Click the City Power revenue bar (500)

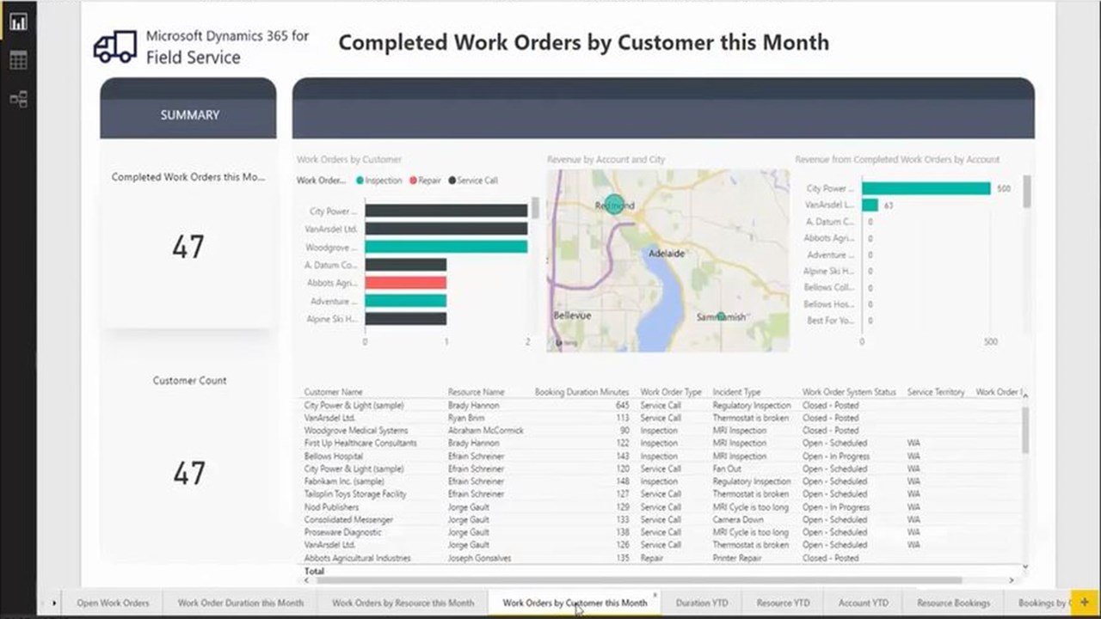tap(926, 188)
